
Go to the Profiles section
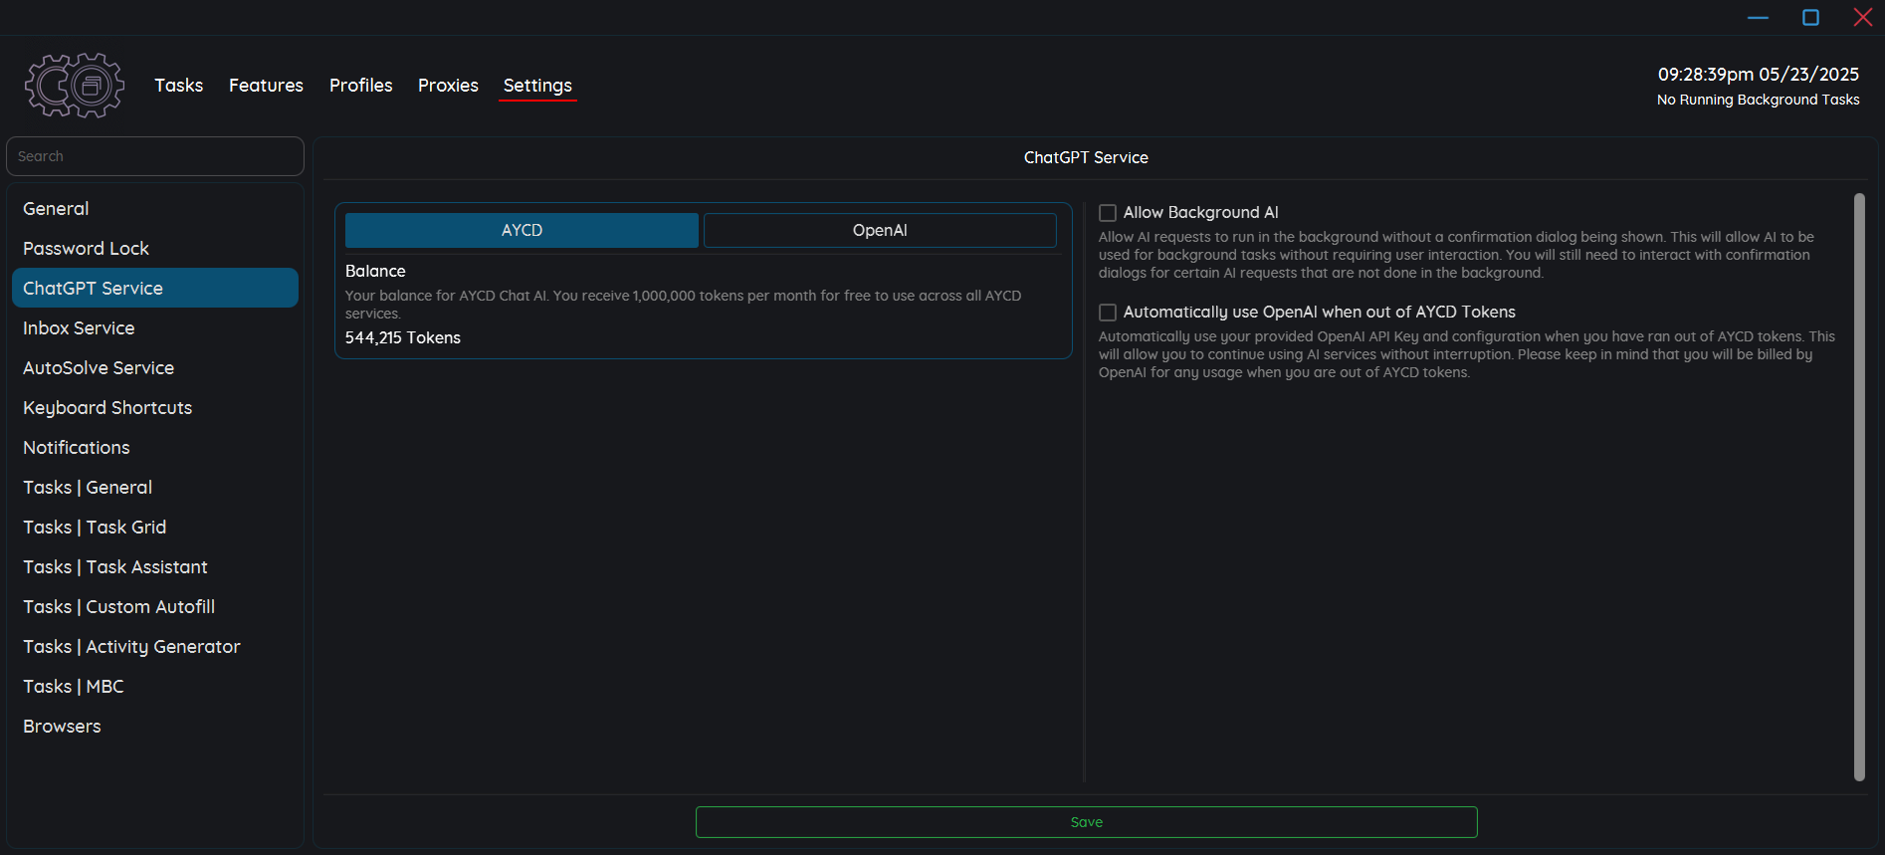click(361, 86)
